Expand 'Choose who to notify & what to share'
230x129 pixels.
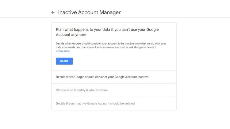point(82,90)
